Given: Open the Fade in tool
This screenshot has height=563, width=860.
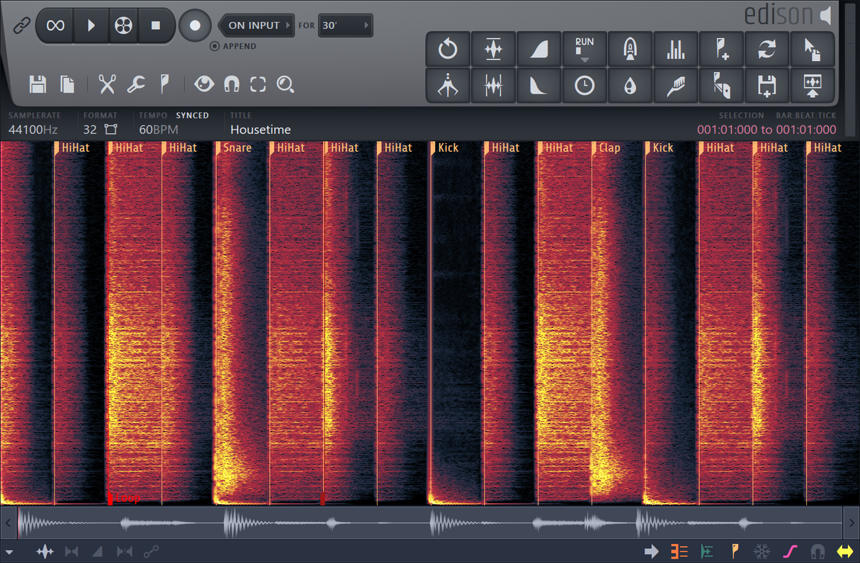Looking at the screenshot, I should pos(539,49).
